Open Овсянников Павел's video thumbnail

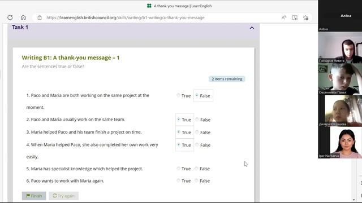click(x=340, y=79)
